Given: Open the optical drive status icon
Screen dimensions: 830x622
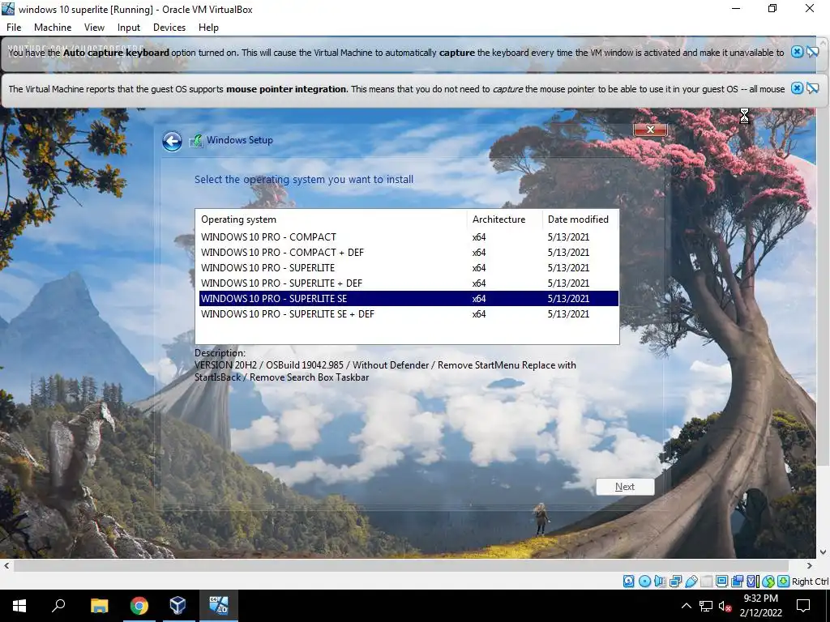Looking at the screenshot, I should pos(644,582).
